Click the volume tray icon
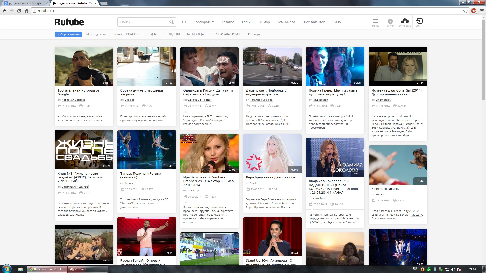This screenshot has height=273, width=486. pyautogui.click(x=453, y=269)
